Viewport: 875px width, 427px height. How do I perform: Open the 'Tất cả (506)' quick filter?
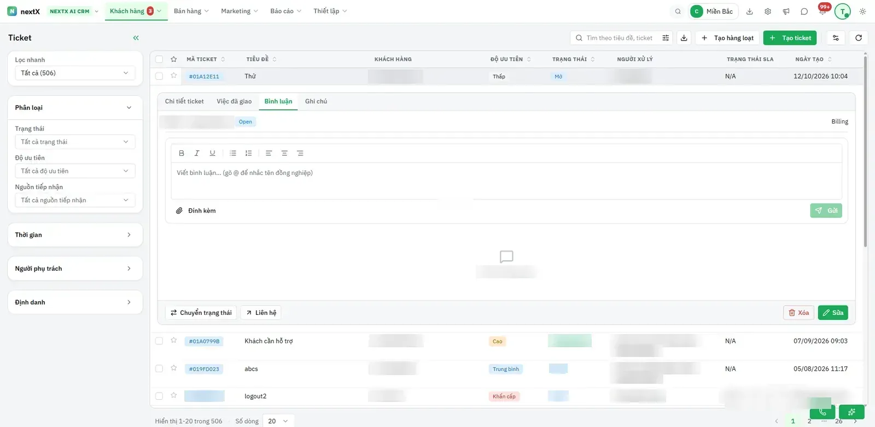pos(75,73)
